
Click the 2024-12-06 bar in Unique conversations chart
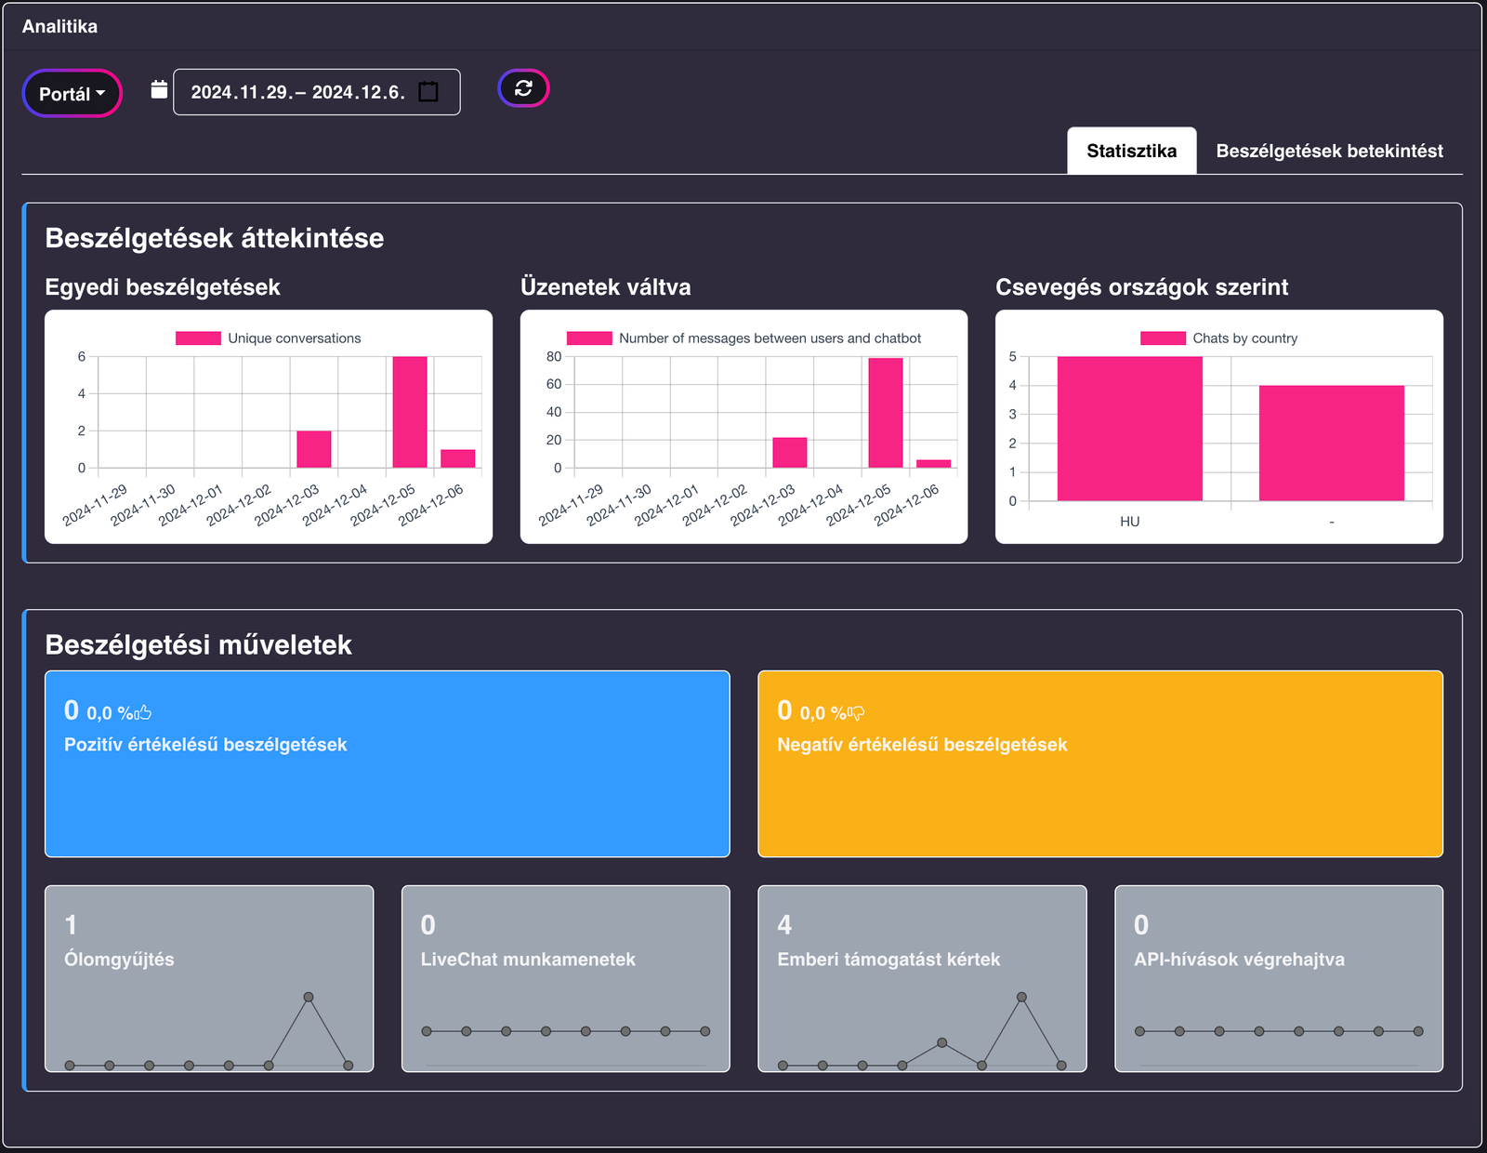coord(458,458)
